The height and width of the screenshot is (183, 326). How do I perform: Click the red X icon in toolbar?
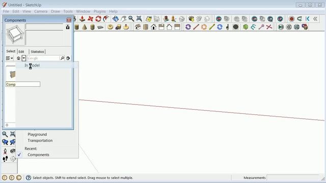(x=269, y=27)
